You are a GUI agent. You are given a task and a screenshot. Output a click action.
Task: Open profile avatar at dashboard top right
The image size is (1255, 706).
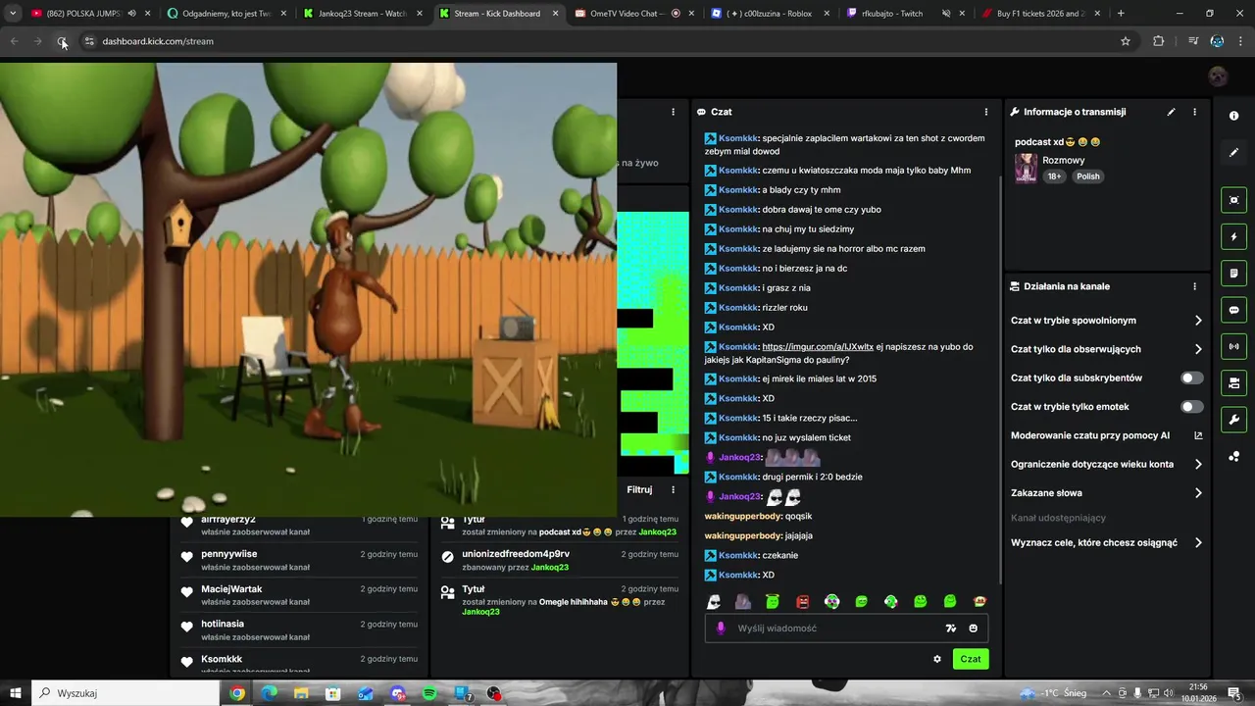tap(1218, 76)
